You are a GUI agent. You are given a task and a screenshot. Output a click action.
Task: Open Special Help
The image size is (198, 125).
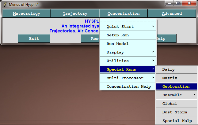pos(177,121)
